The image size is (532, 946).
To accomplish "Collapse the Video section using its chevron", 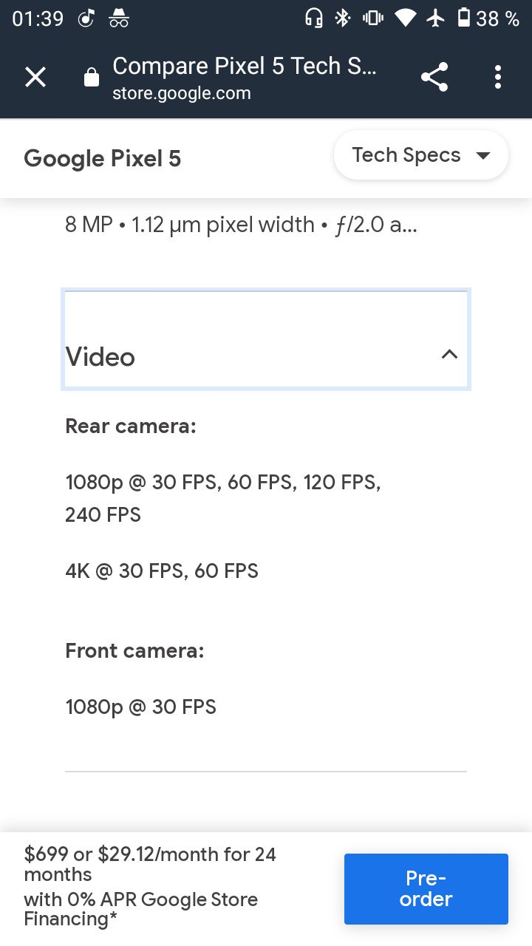I will (x=449, y=355).
